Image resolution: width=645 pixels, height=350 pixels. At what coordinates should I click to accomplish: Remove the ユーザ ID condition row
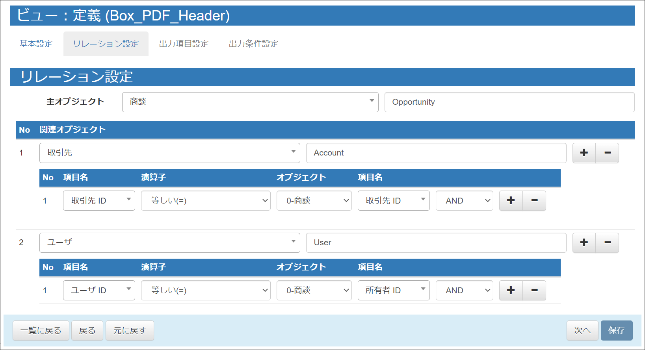(x=534, y=291)
